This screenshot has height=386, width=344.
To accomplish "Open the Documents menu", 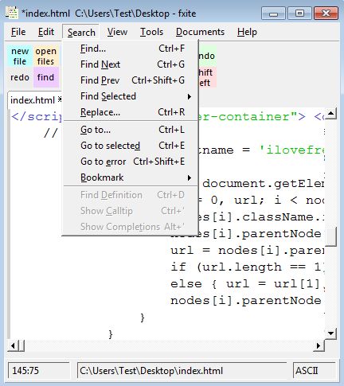I will pyautogui.click(x=200, y=32).
